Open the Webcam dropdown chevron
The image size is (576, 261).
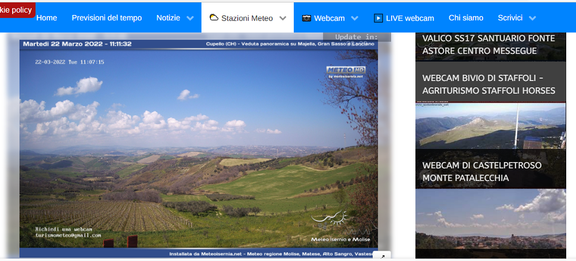[354, 18]
